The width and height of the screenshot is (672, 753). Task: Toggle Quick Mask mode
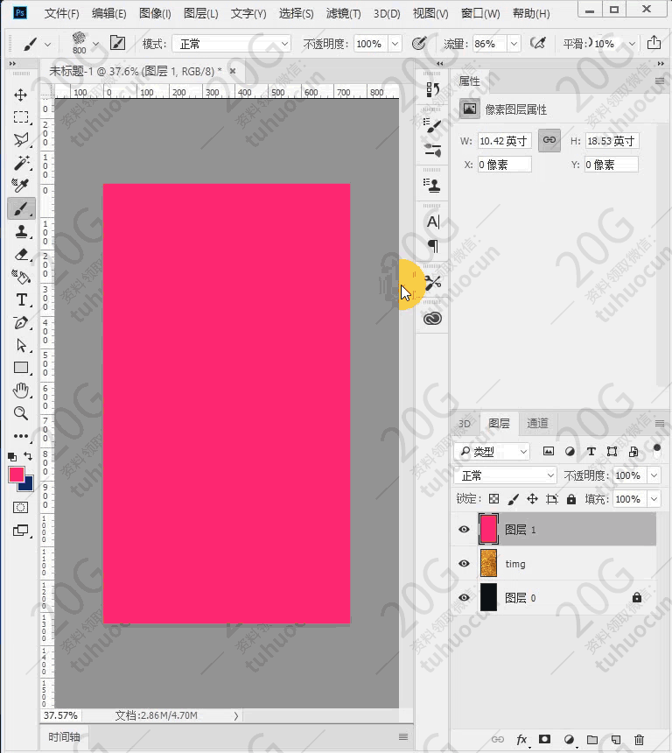(x=21, y=507)
